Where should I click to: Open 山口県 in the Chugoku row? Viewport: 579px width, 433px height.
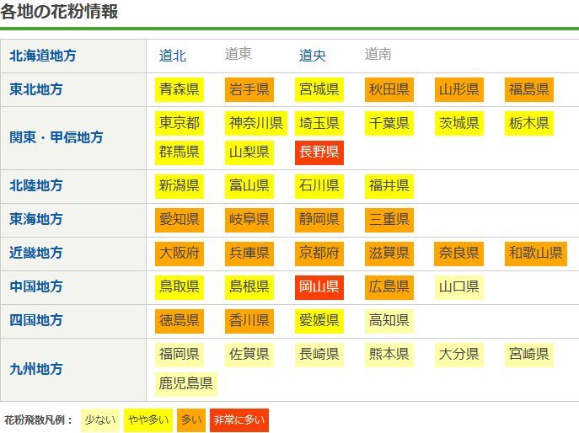(458, 287)
